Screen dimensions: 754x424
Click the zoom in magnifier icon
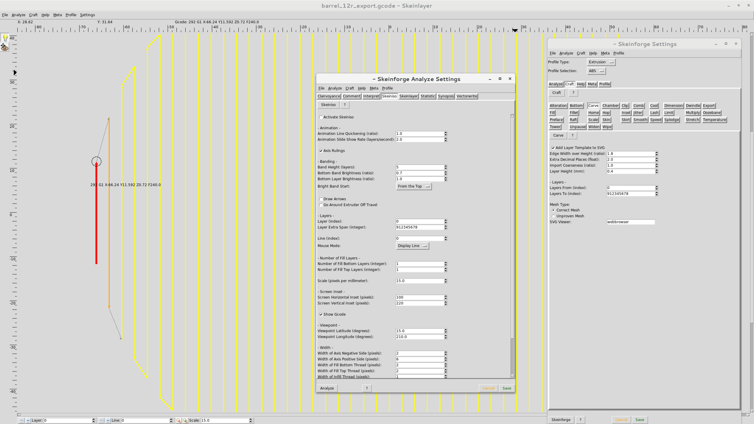185,420
